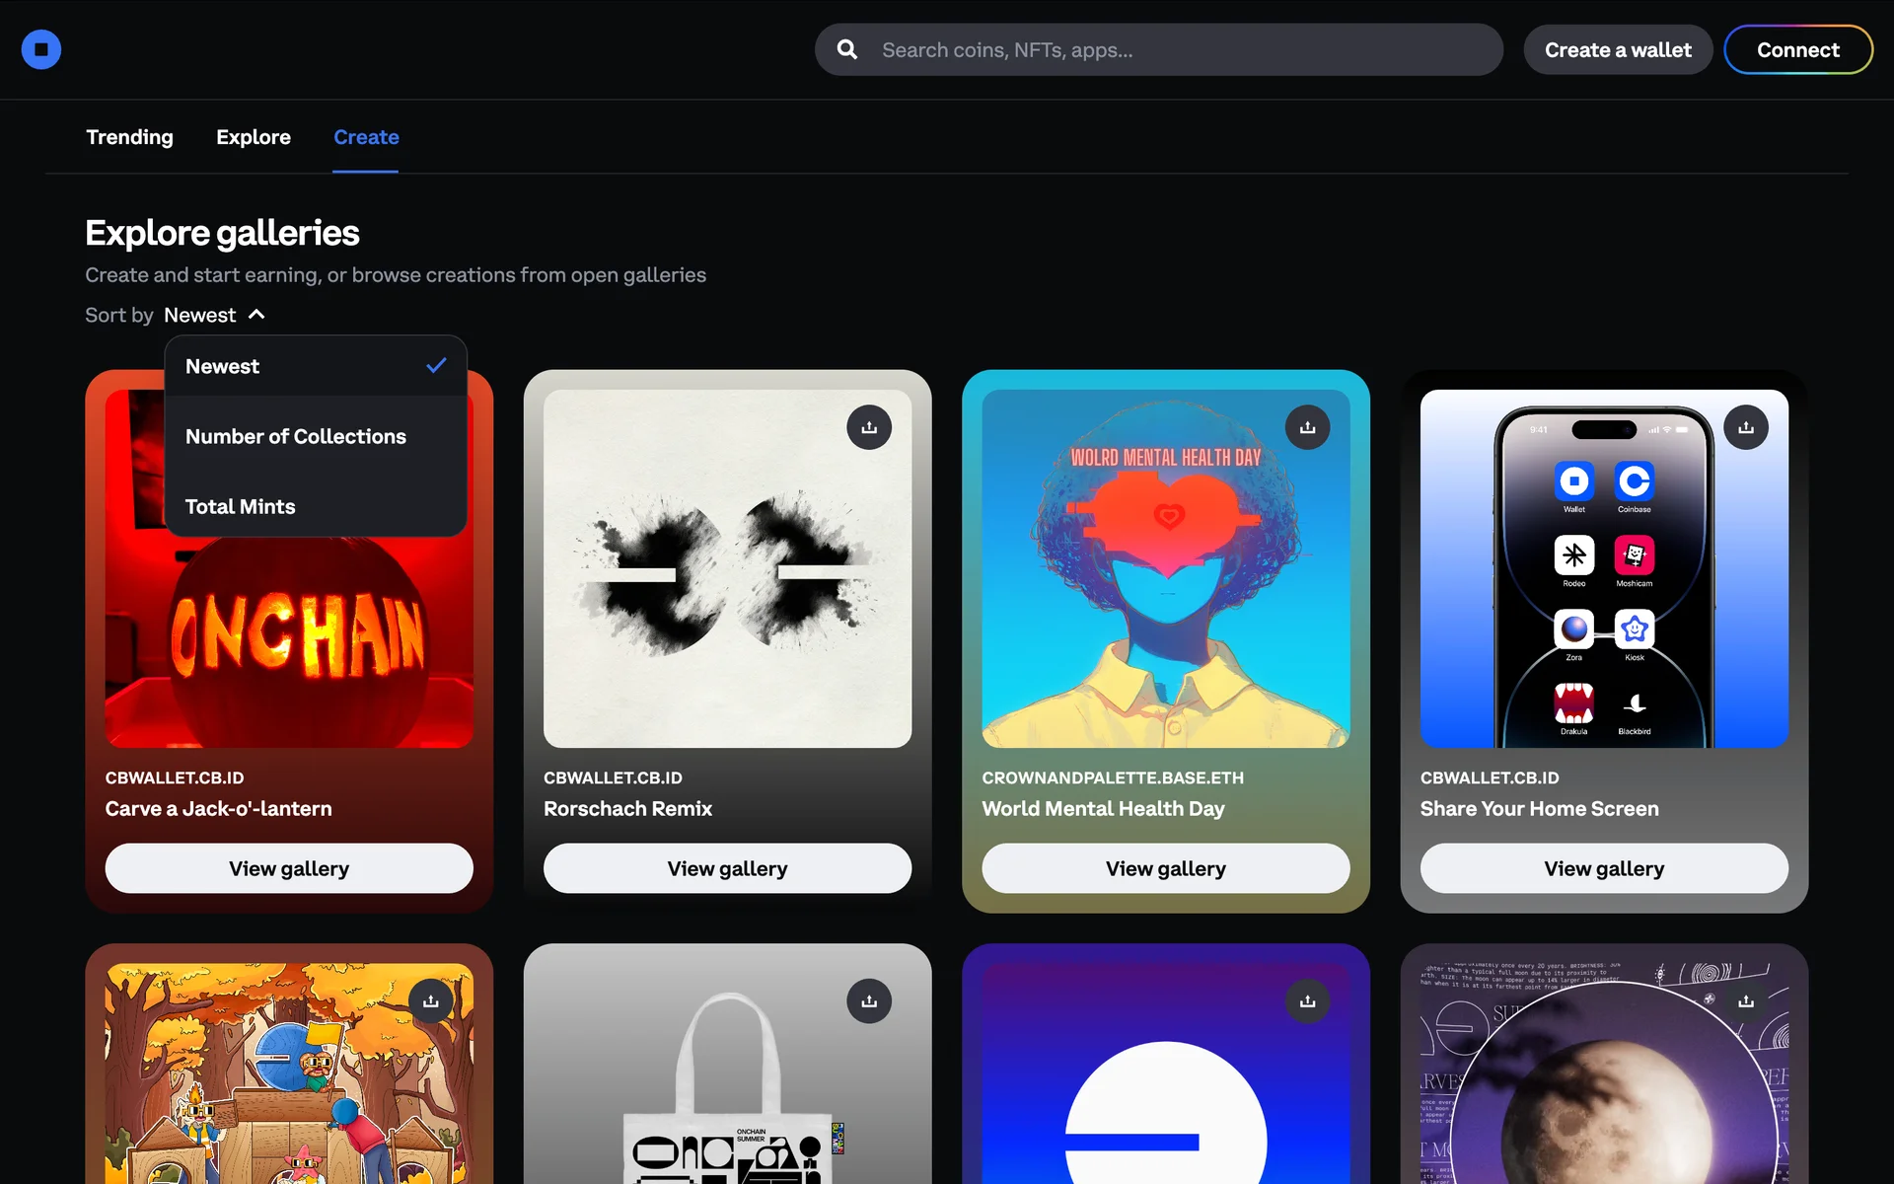
Task: Click the Coinbase Wallet logo icon
Action: click(41, 49)
